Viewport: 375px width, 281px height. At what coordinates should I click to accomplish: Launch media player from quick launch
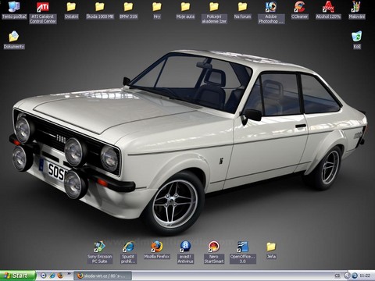[44, 276]
